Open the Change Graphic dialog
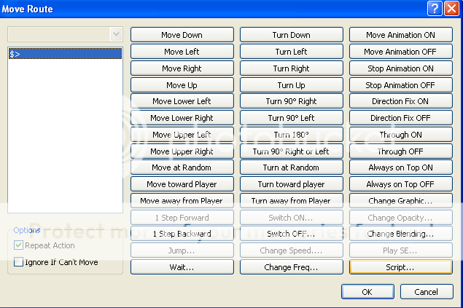The height and width of the screenshot is (308, 463). coord(400,201)
